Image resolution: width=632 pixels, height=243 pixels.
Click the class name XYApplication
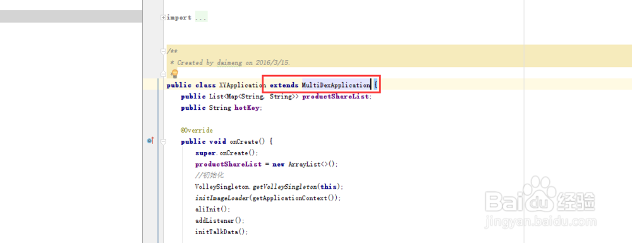[x=242, y=85]
